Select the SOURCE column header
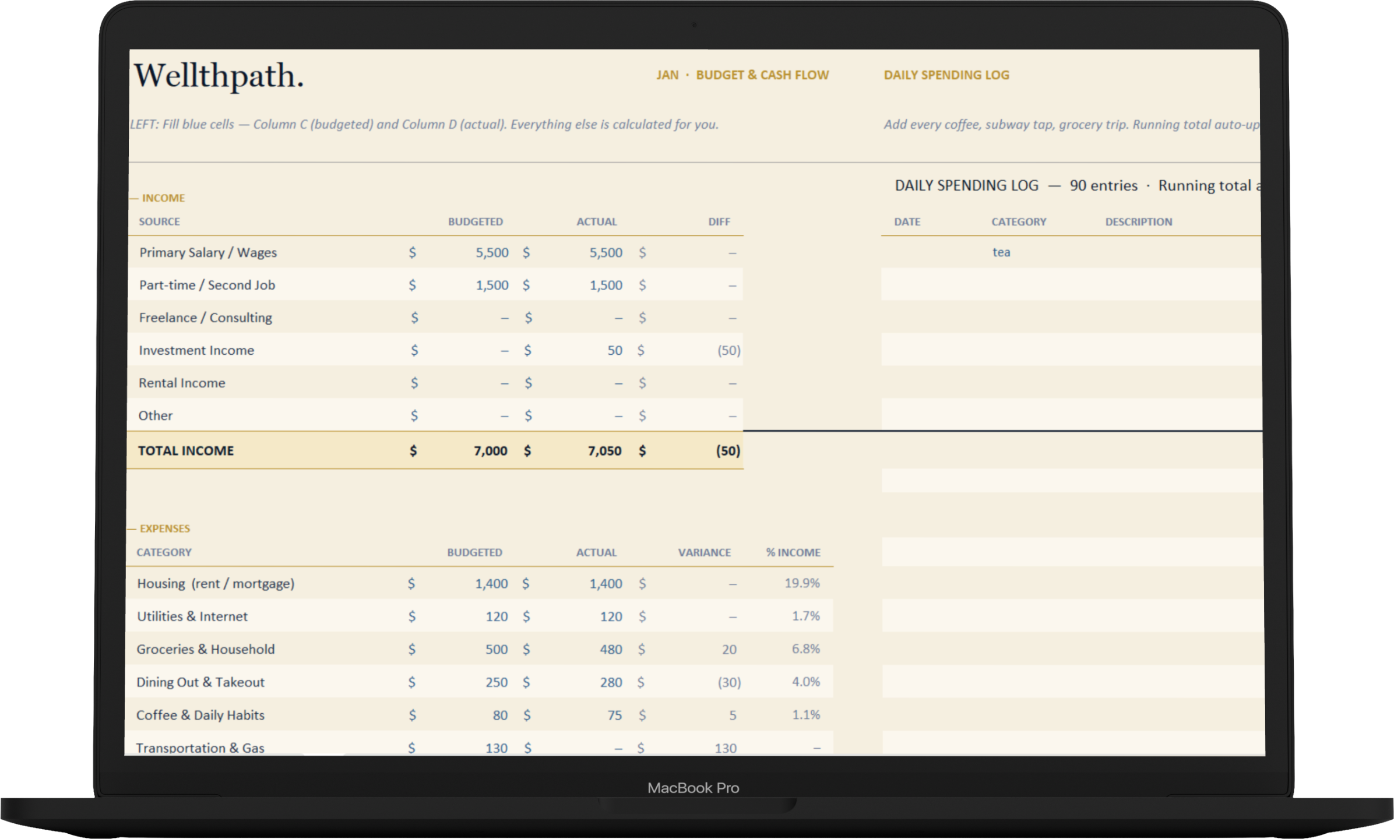1394x839 pixels. (159, 221)
